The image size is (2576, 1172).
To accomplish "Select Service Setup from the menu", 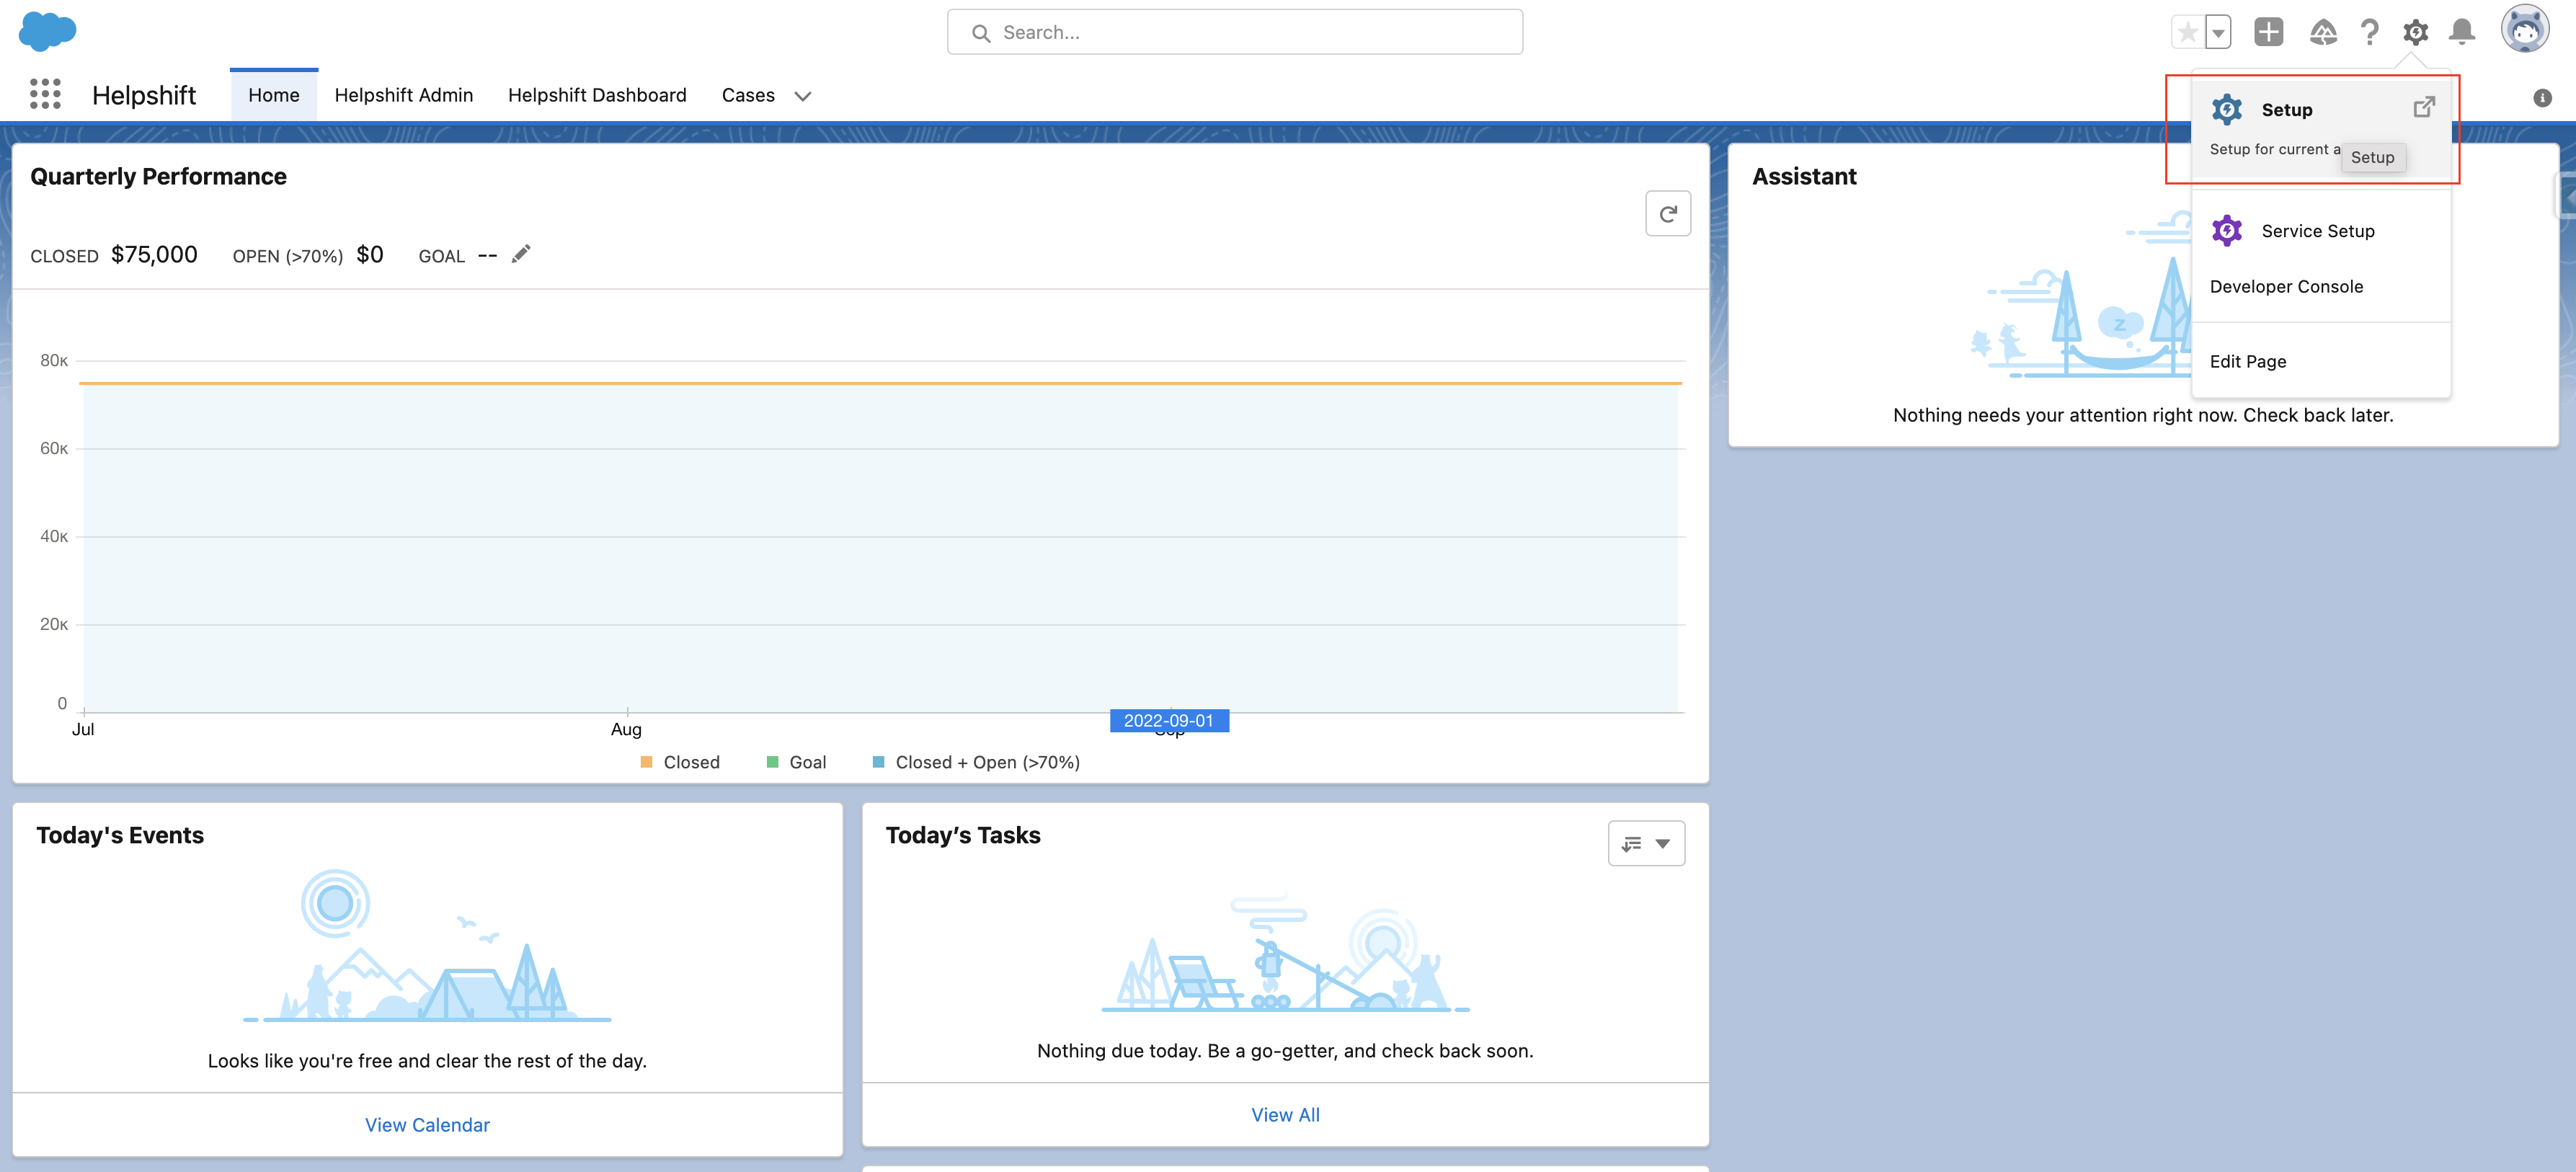I will click(2317, 231).
